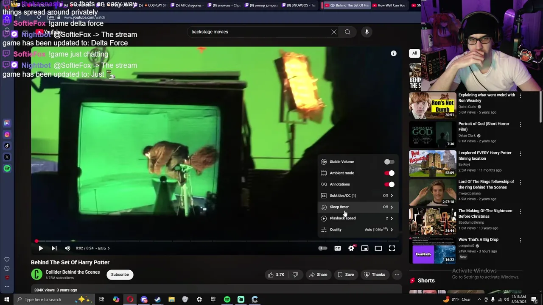Switch to the How Well Can You tab
This screenshot has height=305, width=543.
tap(388, 6)
